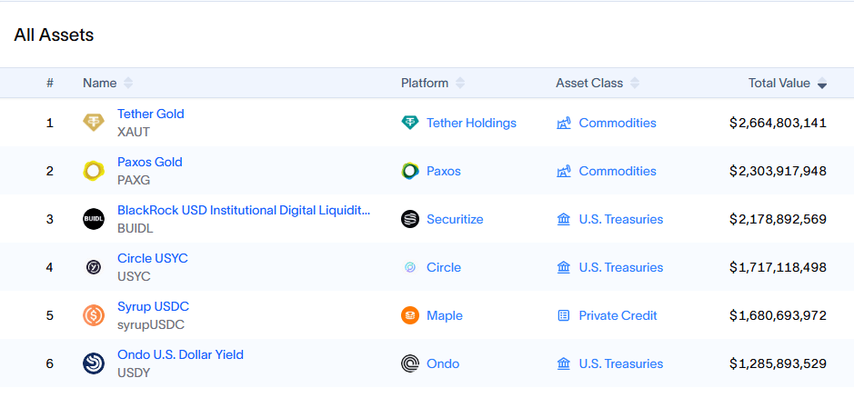
Task: Open U.S. Treasuries link in the BUIDL row
Action: 621,219
